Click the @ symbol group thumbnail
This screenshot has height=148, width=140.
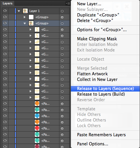pos(37,54)
